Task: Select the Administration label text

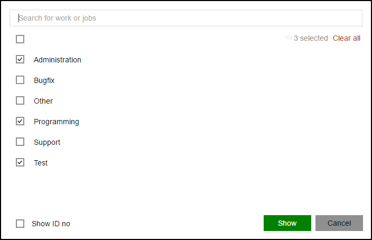Action: point(58,60)
